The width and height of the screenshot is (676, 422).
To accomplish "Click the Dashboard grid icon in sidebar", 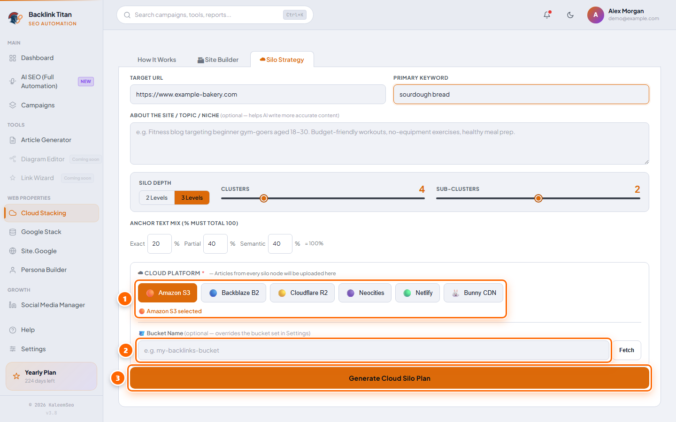I will [x=13, y=58].
